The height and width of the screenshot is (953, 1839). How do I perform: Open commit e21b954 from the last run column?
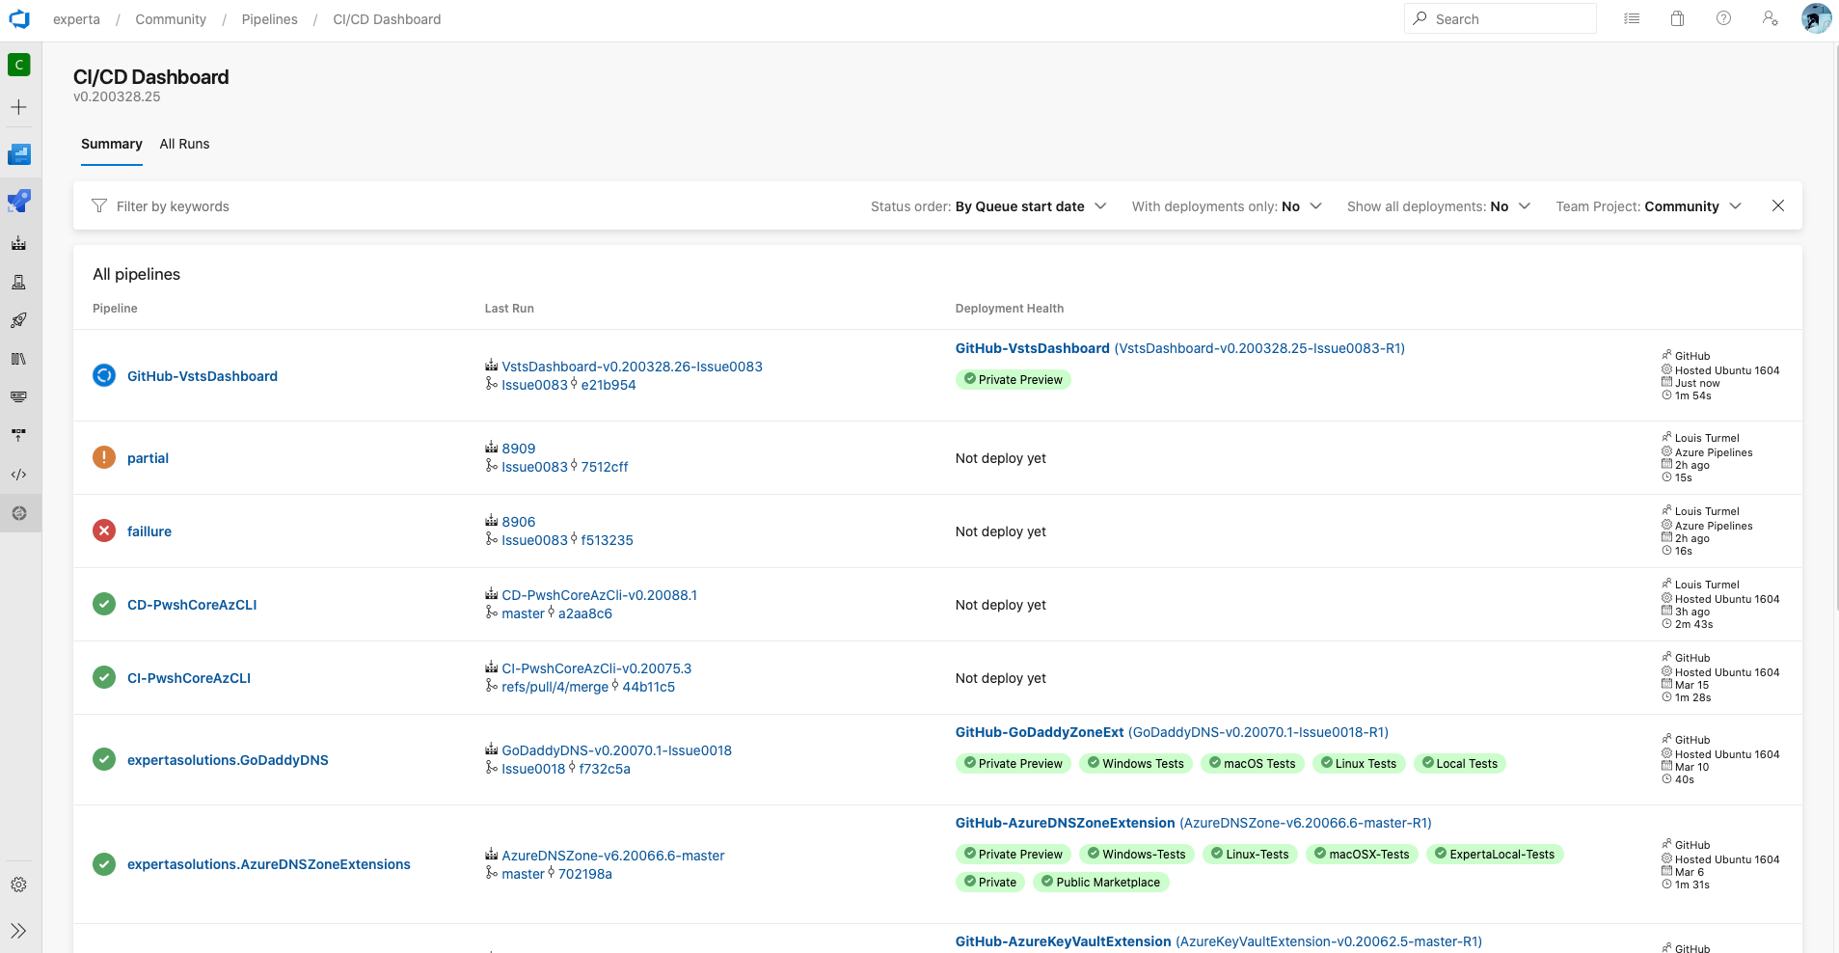point(608,384)
